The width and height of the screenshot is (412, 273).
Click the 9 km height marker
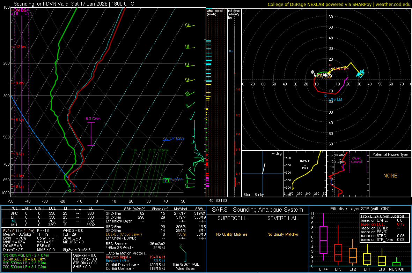pyautogui.click(x=20, y=83)
